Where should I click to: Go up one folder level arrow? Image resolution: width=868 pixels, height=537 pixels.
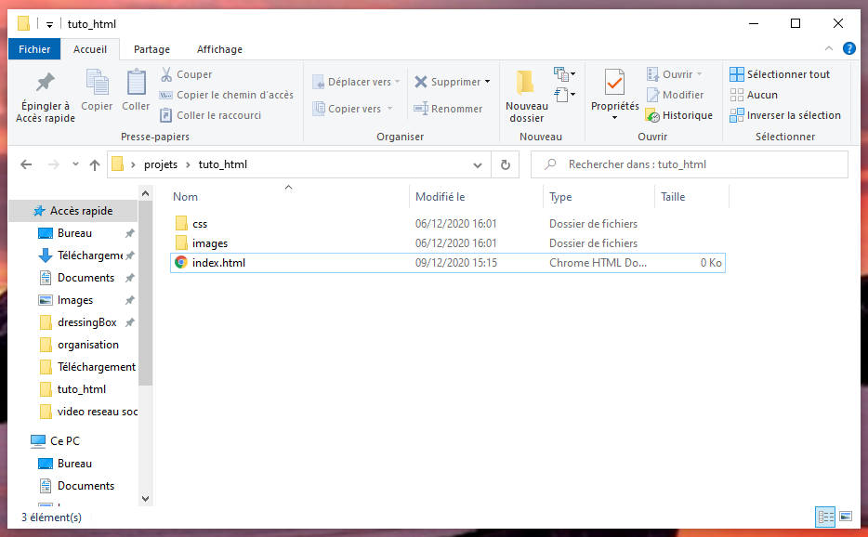click(x=95, y=164)
